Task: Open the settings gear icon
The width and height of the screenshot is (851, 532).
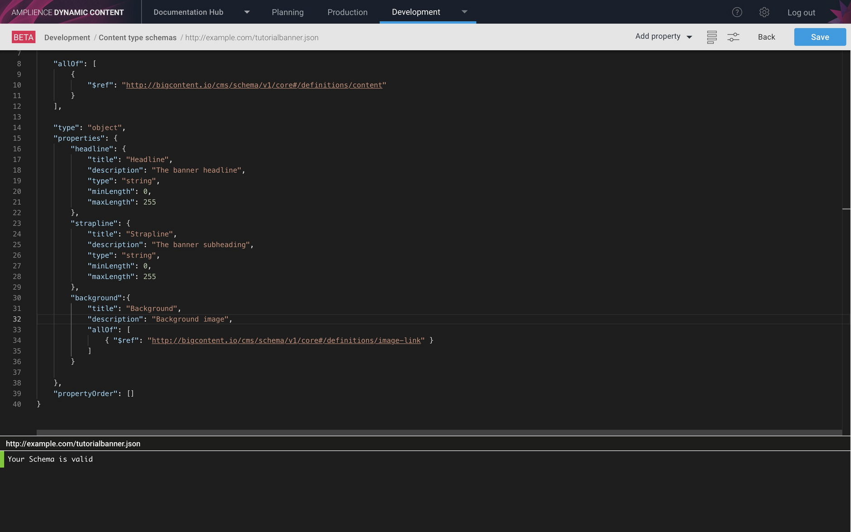Action: tap(765, 12)
